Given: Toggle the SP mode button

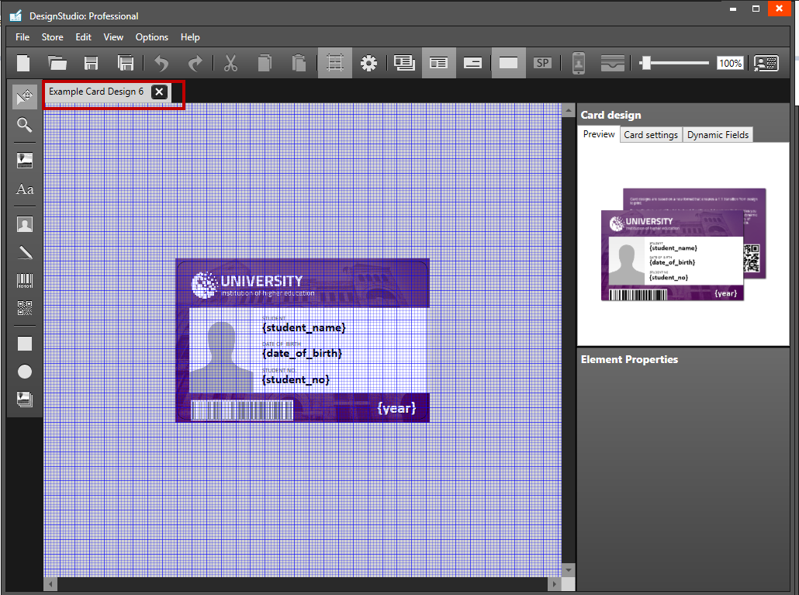Looking at the screenshot, I should [542, 63].
